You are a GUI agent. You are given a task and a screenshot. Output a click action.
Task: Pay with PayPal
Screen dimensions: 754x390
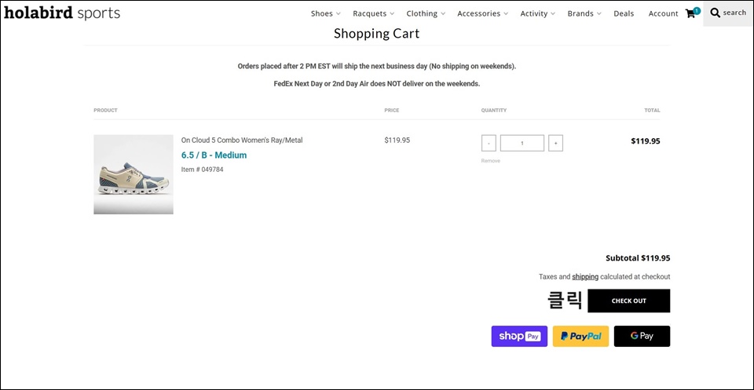(581, 336)
